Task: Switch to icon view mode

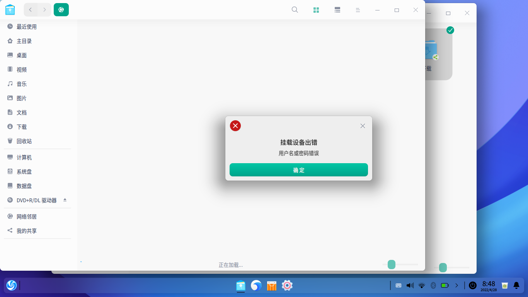Action: click(x=316, y=10)
